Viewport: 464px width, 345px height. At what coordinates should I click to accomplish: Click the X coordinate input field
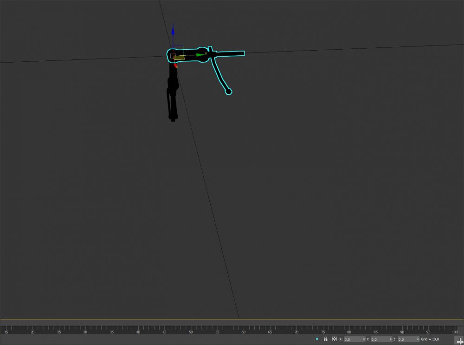pos(352,339)
